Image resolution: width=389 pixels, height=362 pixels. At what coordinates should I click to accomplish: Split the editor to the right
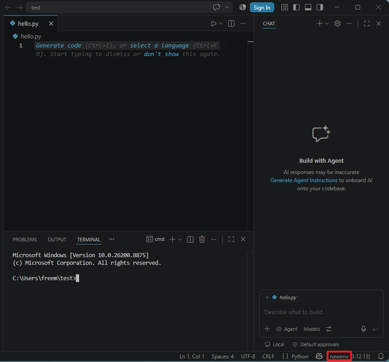(231, 24)
